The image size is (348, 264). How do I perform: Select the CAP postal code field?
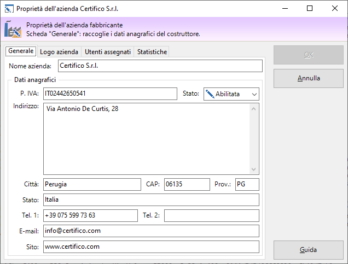point(186,184)
